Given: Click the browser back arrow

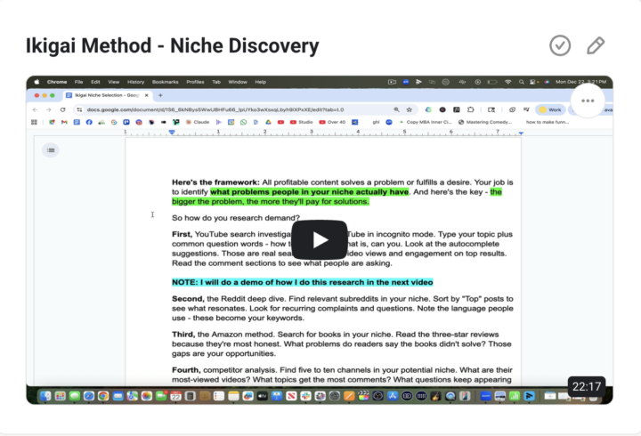Looking at the screenshot, I should point(35,109).
